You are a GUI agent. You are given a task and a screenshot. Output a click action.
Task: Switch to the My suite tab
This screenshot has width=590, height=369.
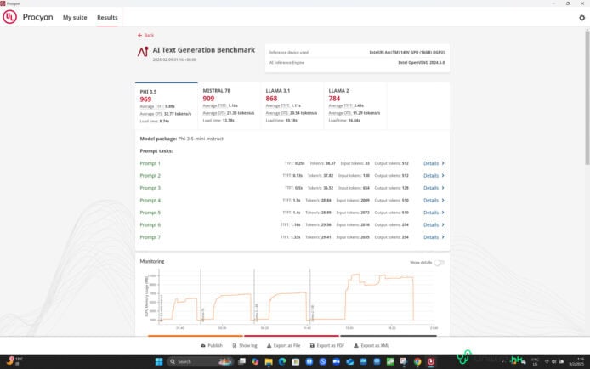74,17
